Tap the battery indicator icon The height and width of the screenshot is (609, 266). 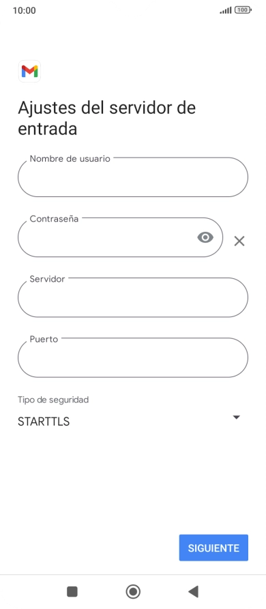[243, 10]
